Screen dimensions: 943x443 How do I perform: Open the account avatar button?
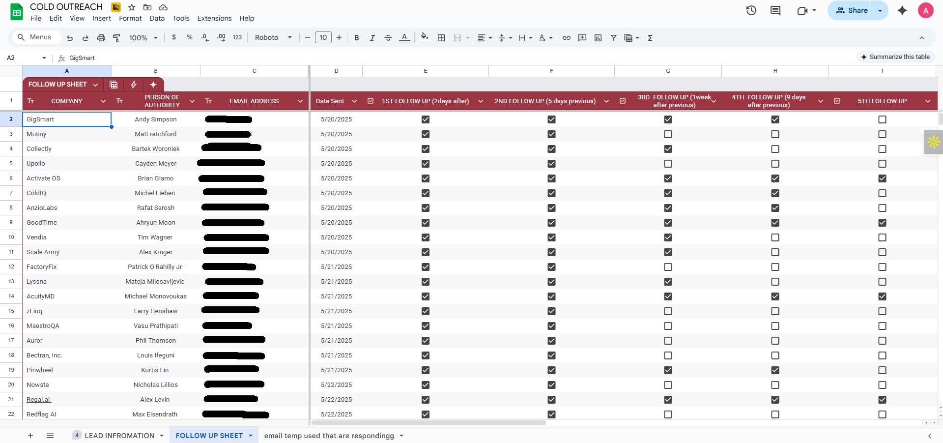[x=926, y=10]
